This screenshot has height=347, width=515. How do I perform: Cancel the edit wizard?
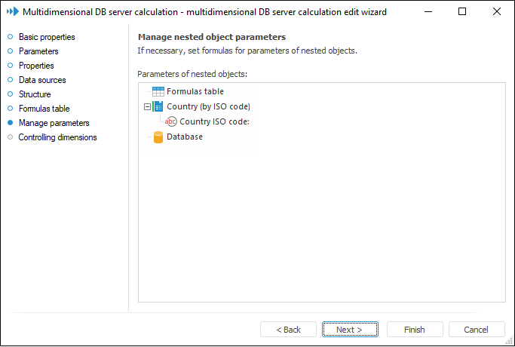coord(477,330)
